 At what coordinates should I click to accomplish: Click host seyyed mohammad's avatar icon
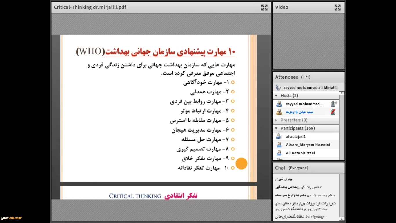[x=279, y=104]
